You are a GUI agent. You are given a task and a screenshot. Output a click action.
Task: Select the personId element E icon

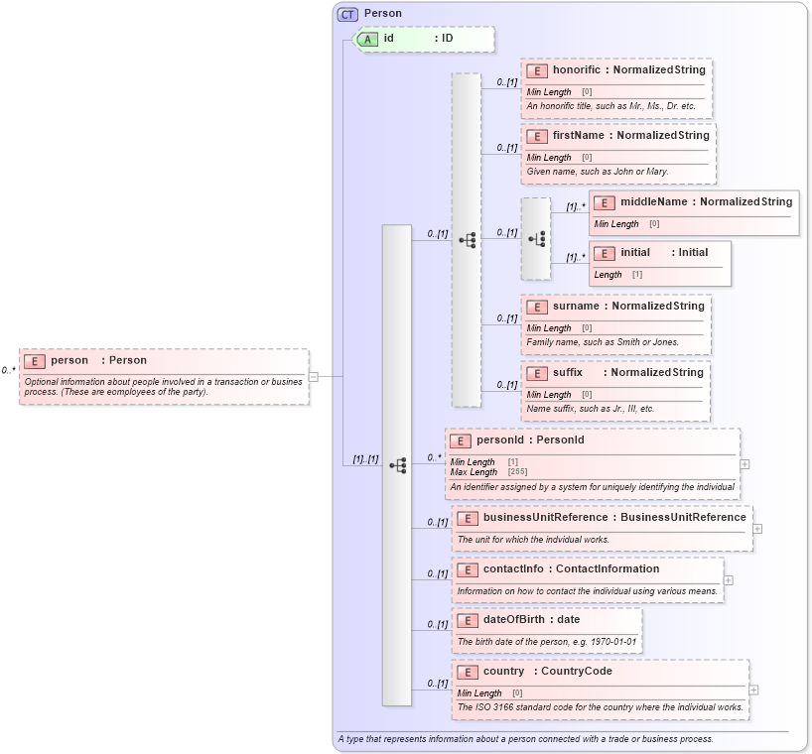pos(460,440)
